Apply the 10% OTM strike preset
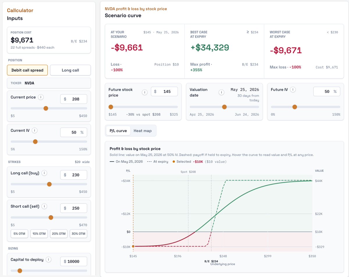The height and width of the screenshot is (277, 349). point(39,234)
